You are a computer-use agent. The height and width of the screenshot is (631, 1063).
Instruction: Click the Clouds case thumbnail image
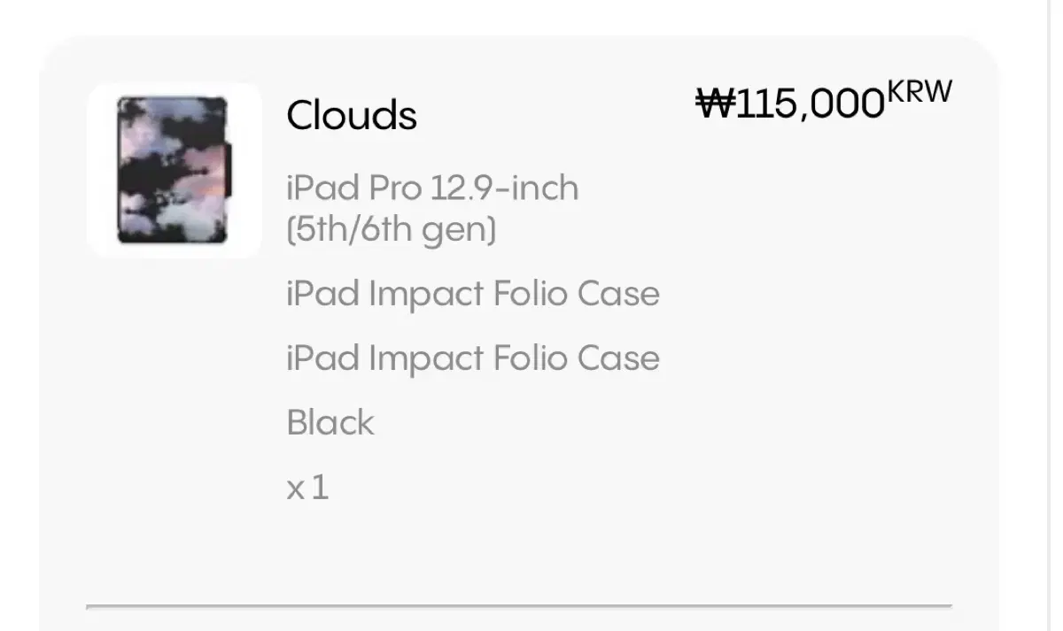pyautogui.click(x=175, y=168)
